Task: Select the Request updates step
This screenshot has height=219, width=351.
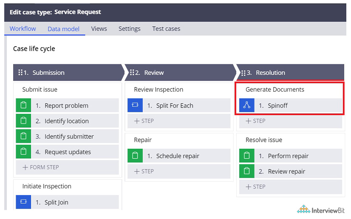Action: click(68, 152)
